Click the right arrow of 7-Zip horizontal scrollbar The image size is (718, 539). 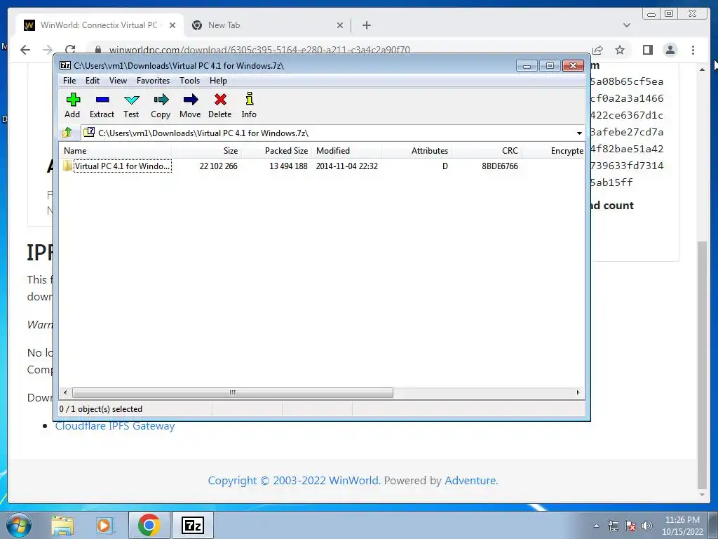tap(578, 393)
